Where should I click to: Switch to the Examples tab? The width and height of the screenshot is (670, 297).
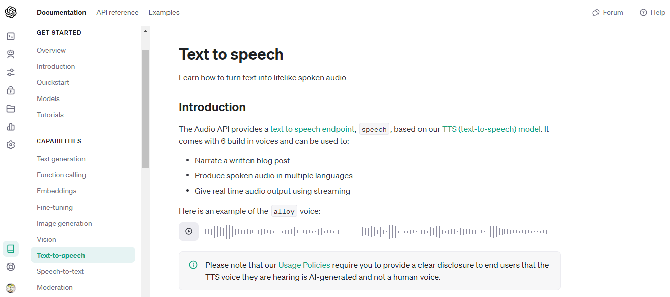[x=164, y=13]
